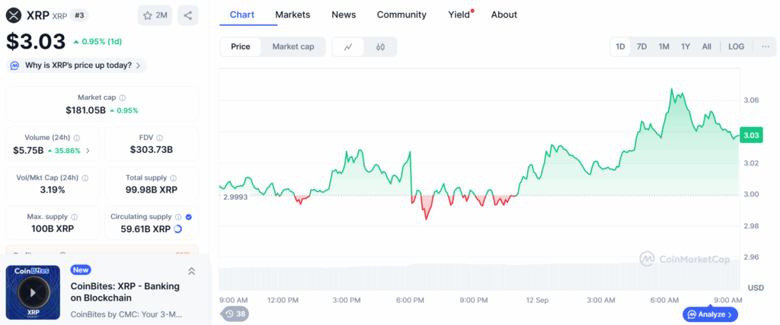780x325 pixels.
Task: Toggle chart to Market cap view
Action: coord(293,46)
